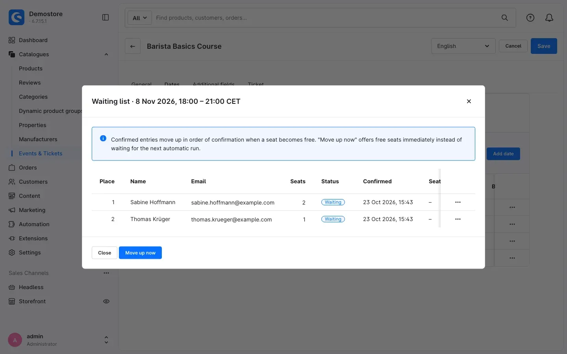Open Orders in the sidebar
The image size is (567, 354).
click(28, 168)
